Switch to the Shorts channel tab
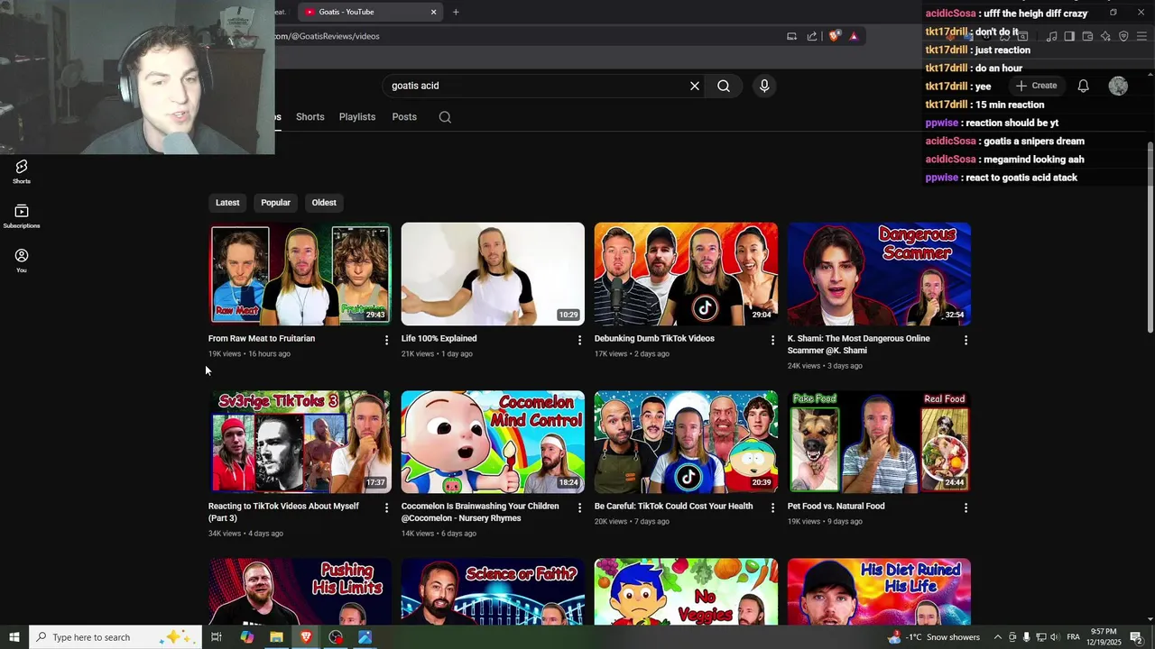 310,117
